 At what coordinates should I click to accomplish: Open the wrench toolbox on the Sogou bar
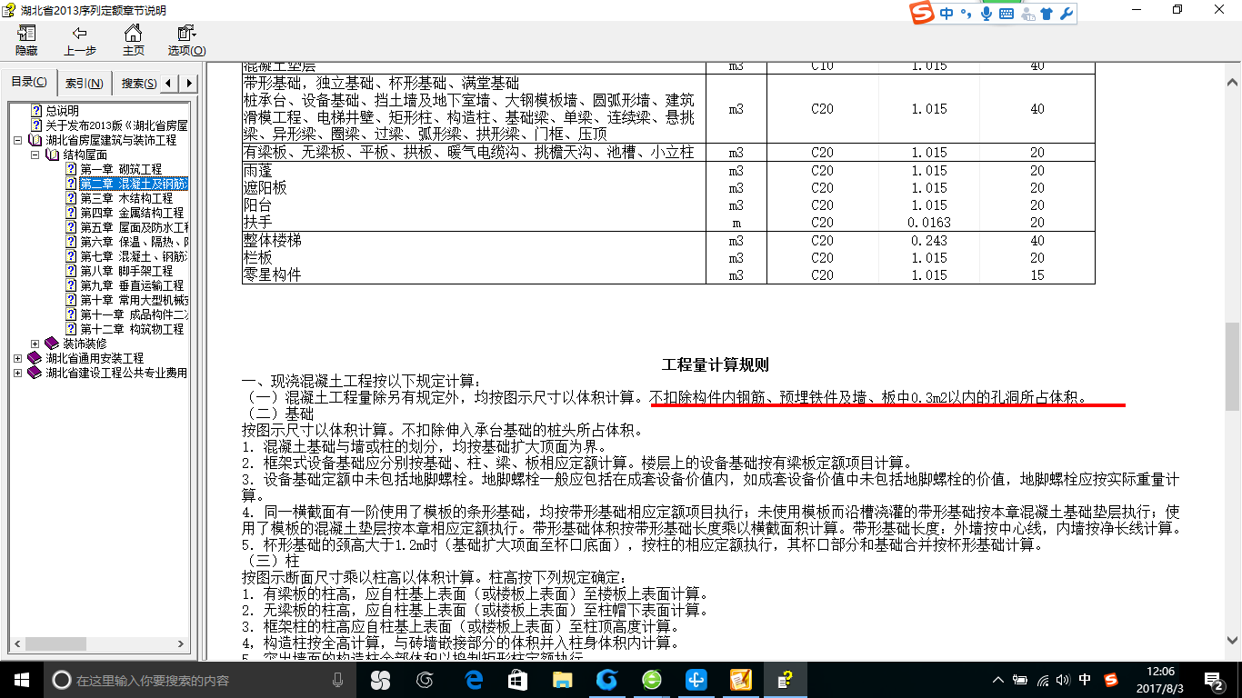point(1067,14)
